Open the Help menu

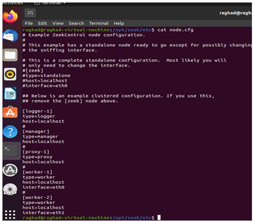click(x=119, y=23)
